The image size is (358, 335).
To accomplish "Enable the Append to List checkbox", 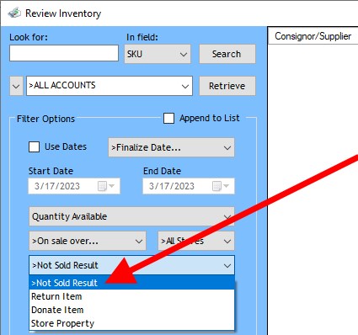I will pyautogui.click(x=168, y=119).
